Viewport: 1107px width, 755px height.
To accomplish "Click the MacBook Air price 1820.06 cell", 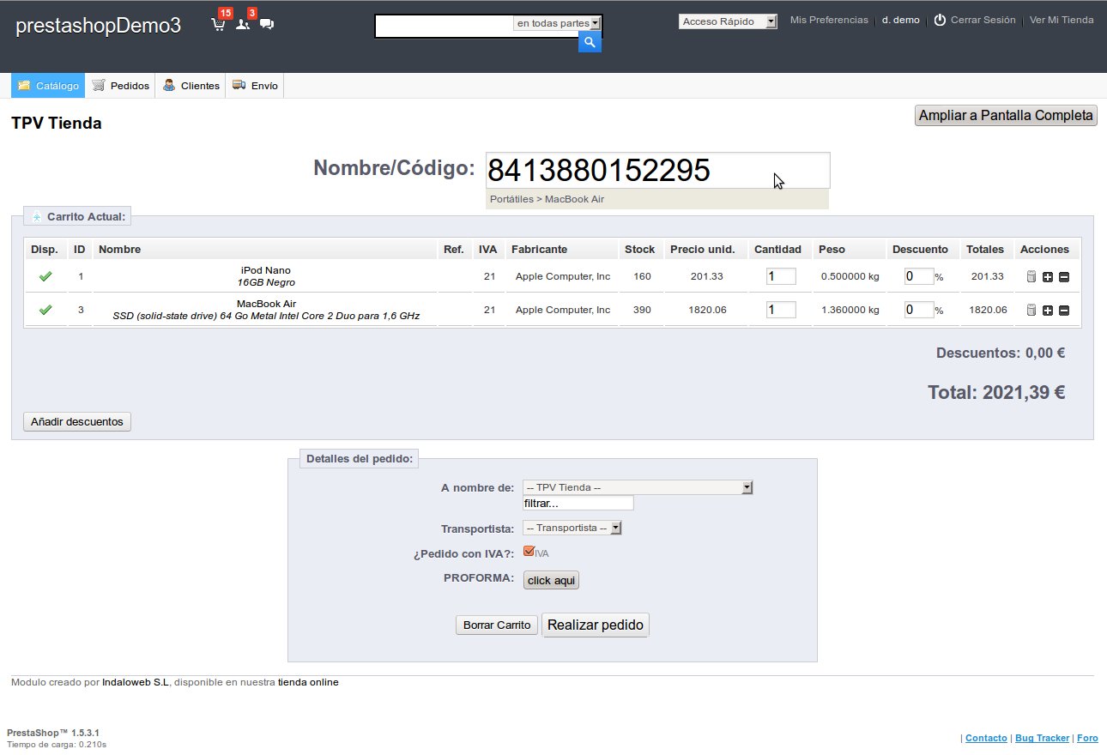I will [707, 310].
